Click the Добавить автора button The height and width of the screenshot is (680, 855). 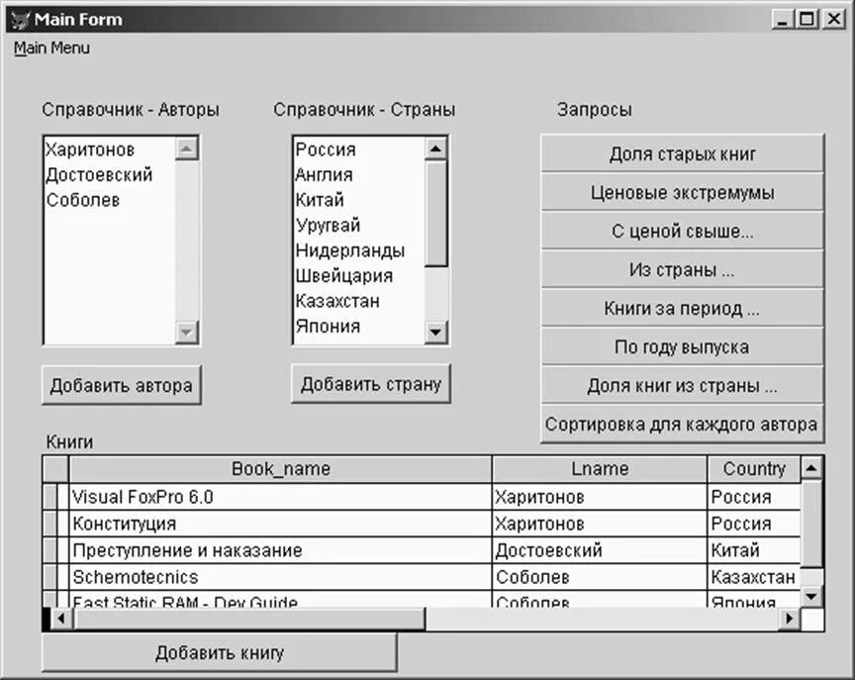click(122, 386)
